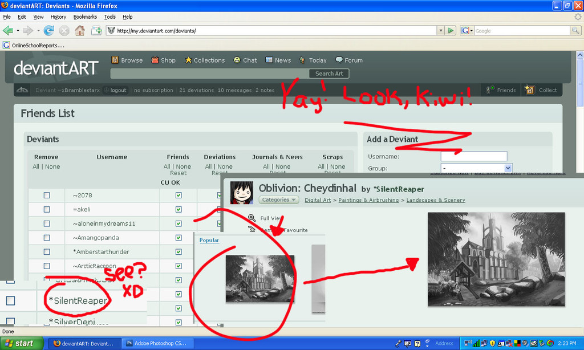Viewport: 584px width, 350px height.
Task: Click the deviantART search art text field
Action: pyautogui.click(x=210, y=74)
